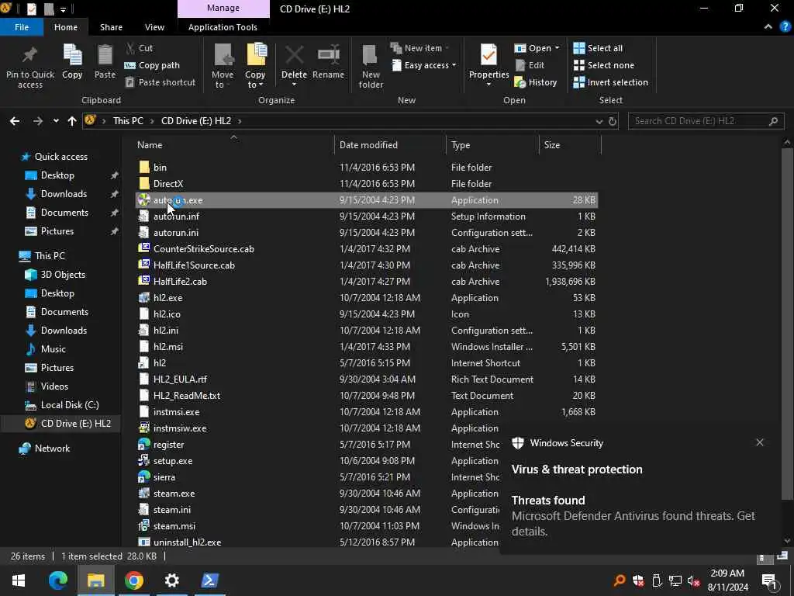This screenshot has width=794, height=596.
Task: Click the Windows Start button
Action: (x=19, y=580)
